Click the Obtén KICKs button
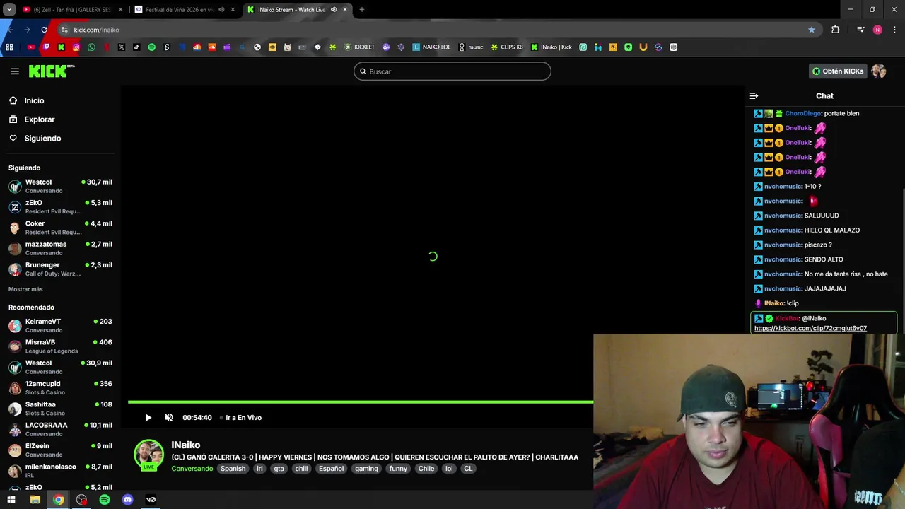 point(838,71)
